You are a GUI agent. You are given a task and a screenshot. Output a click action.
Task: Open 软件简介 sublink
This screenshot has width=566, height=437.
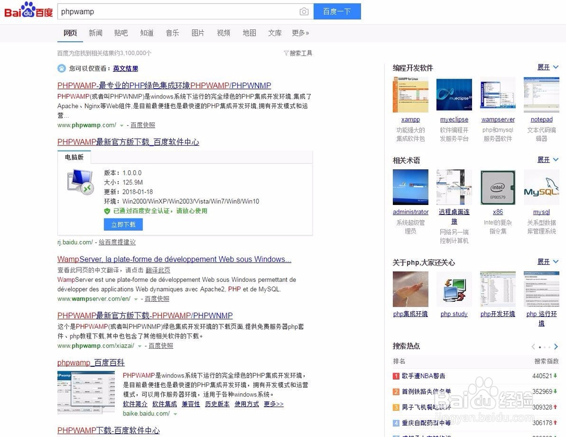click(x=135, y=404)
